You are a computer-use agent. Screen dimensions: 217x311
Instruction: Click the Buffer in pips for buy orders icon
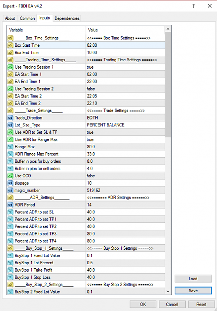(x=10, y=161)
